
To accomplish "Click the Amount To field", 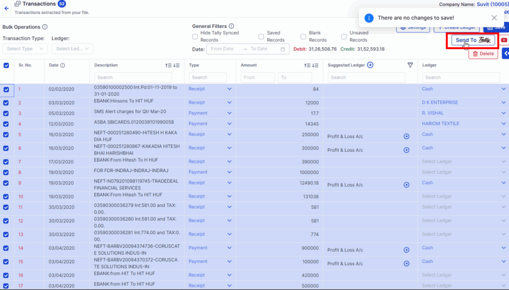I will coord(295,77).
